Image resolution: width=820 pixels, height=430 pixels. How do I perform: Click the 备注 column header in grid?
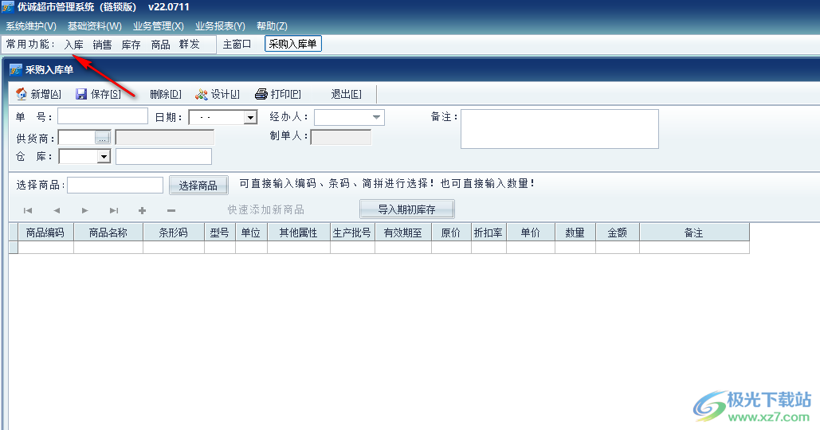click(694, 233)
